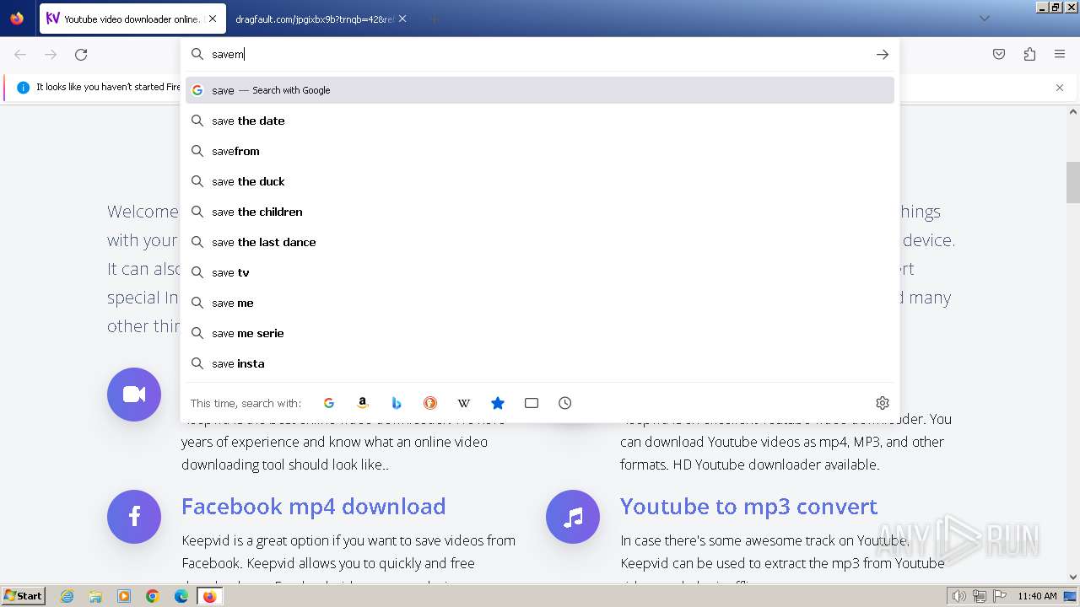The image size is (1080, 607).
Task: Click the page vertical scrollbar thumb
Action: (1073, 182)
